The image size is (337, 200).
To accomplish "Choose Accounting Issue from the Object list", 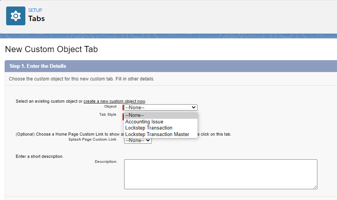I will (x=144, y=122).
